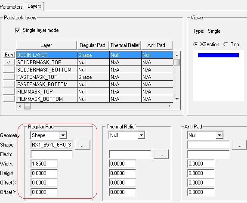This screenshot has height=203, width=247.
Task: Select the XSection view radio button
Action: (x=195, y=44)
